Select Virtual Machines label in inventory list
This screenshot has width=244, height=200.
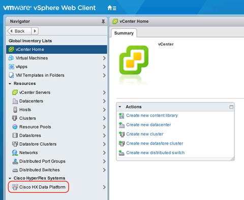32,58
